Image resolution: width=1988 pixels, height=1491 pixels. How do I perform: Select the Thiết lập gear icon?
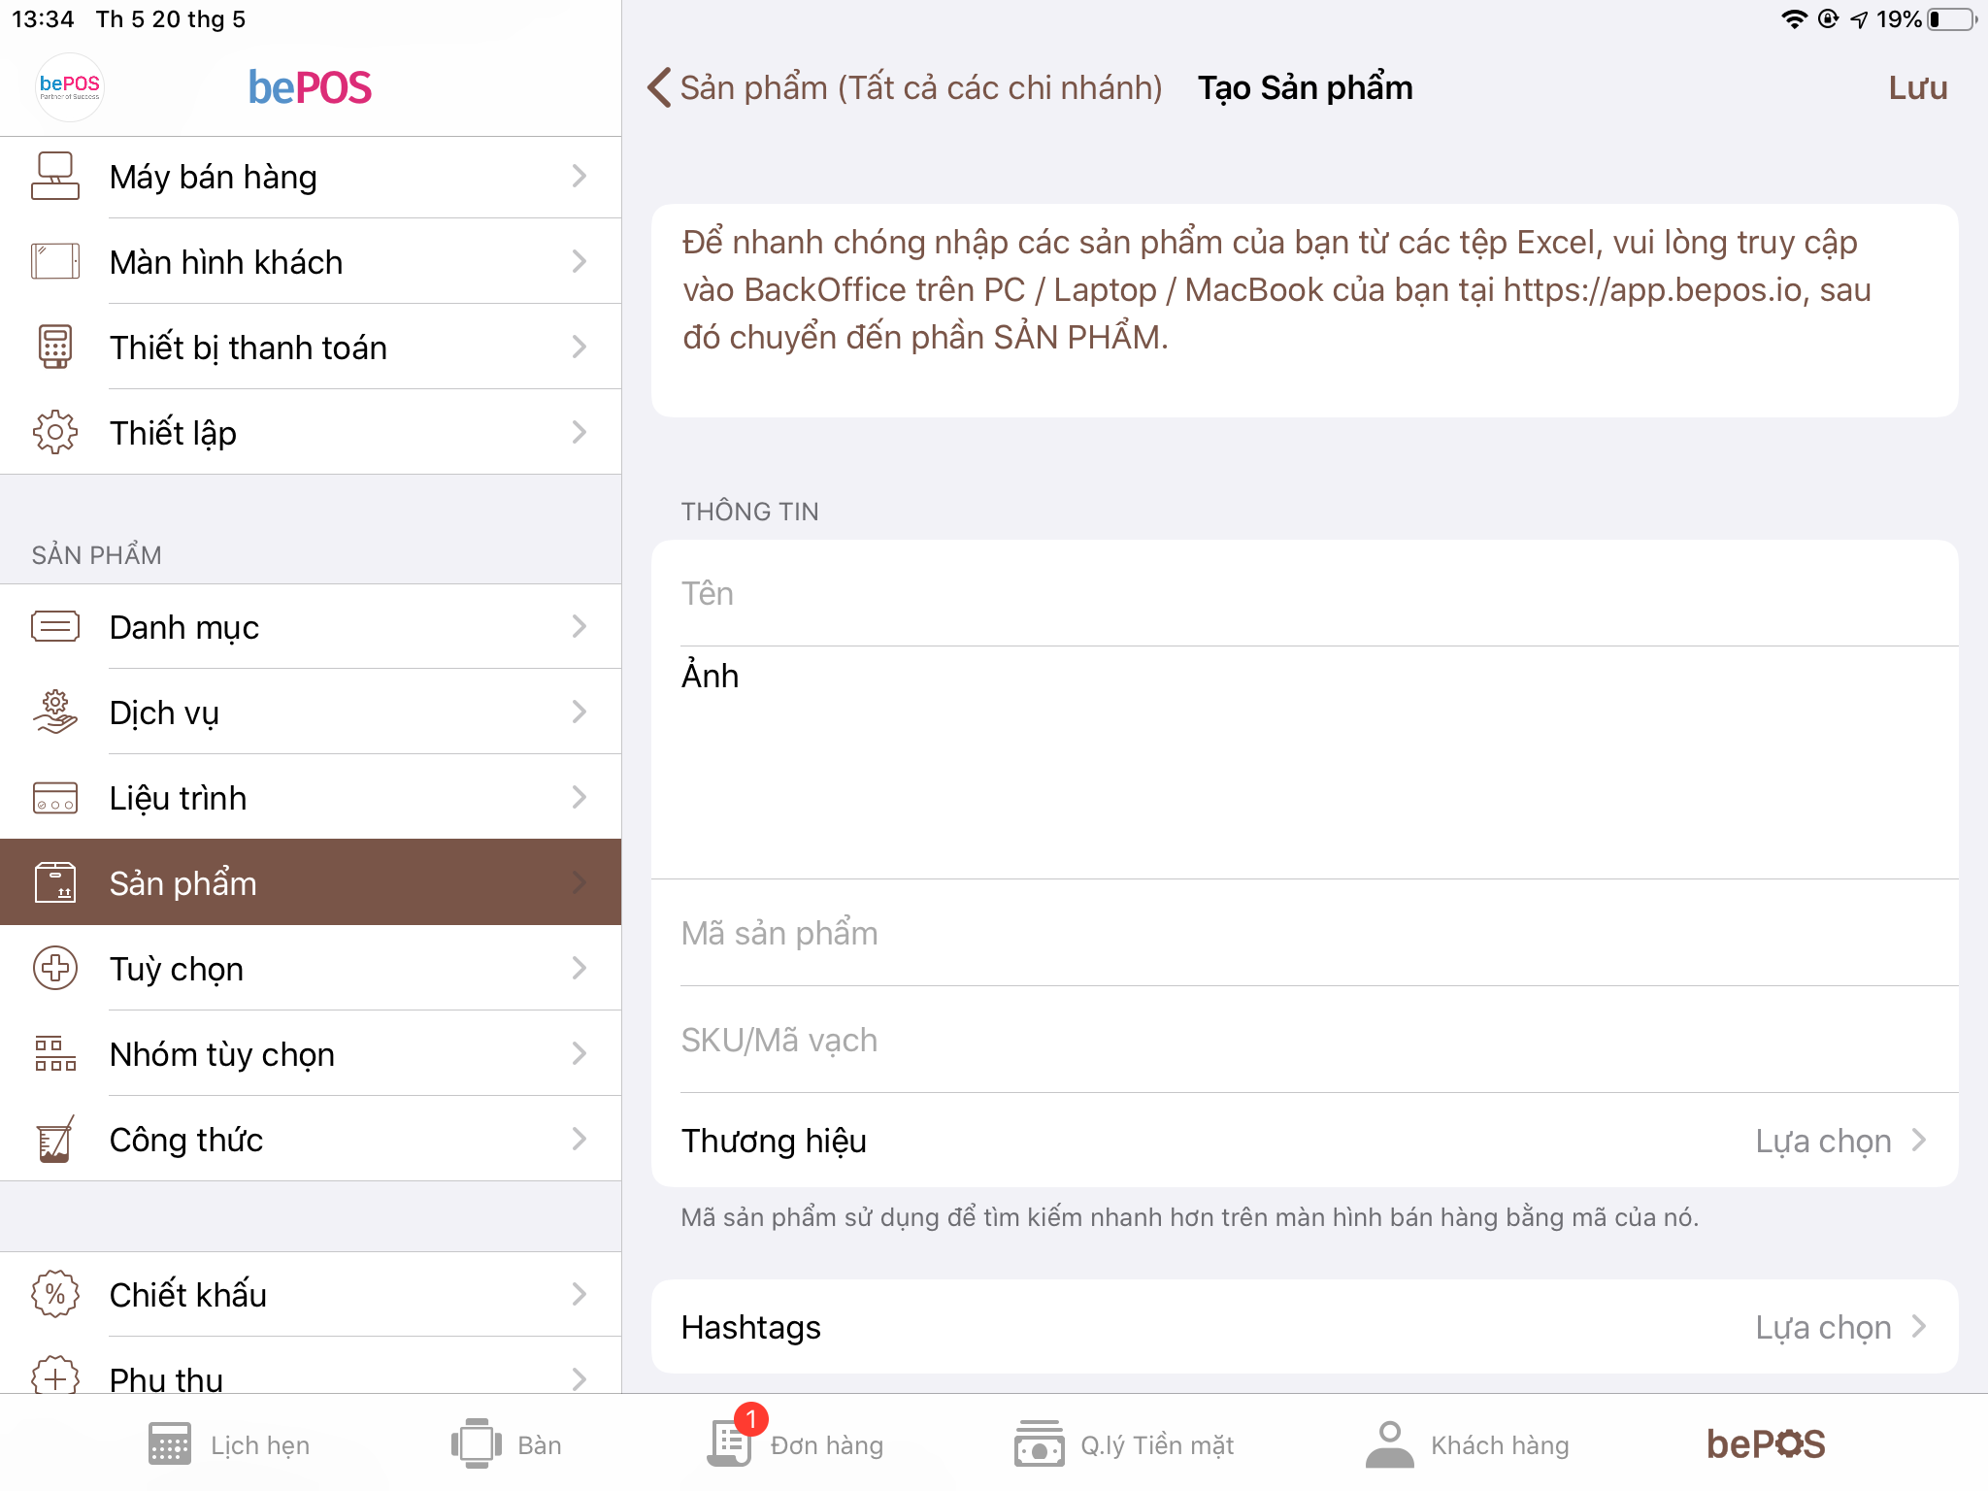55,432
